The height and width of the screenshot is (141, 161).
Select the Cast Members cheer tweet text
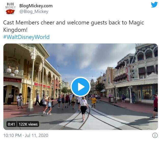[x=73, y=26]
